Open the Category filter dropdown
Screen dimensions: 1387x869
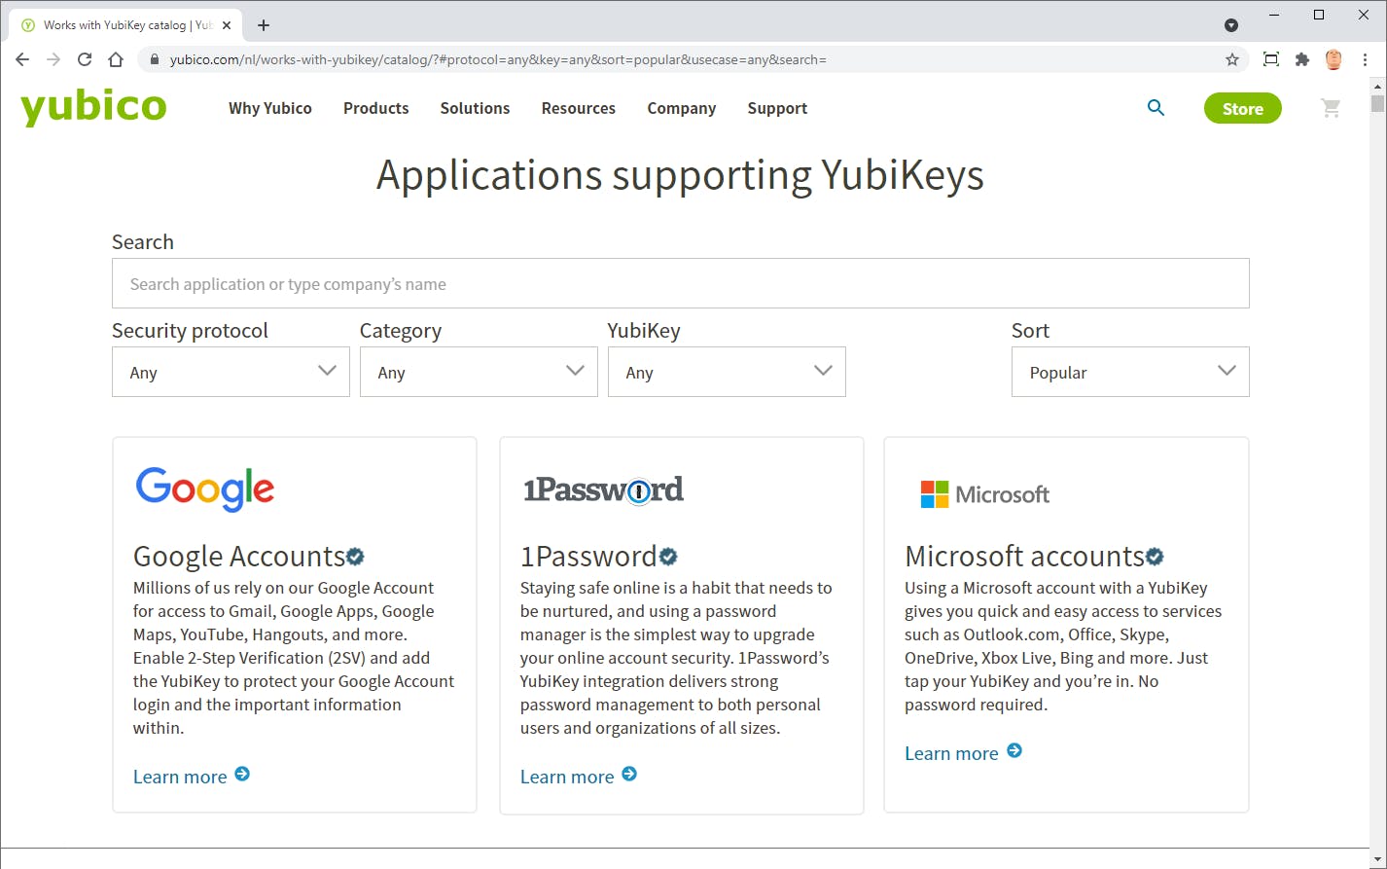click(479, 372)
